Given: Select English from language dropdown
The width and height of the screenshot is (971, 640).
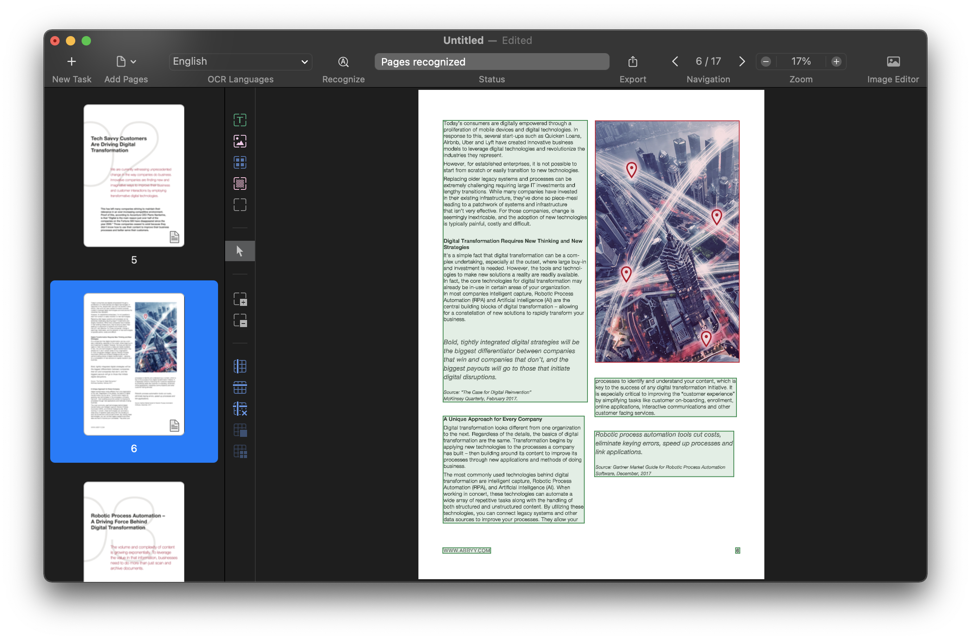Looking at the screenshot, I should click(240, 61).
